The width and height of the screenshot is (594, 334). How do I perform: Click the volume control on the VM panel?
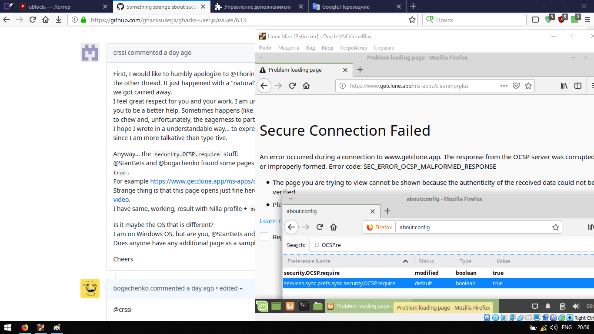(576, 306)
